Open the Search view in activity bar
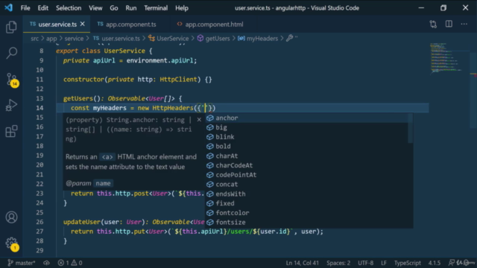The image size is (477, 268). tap(11, 53)
